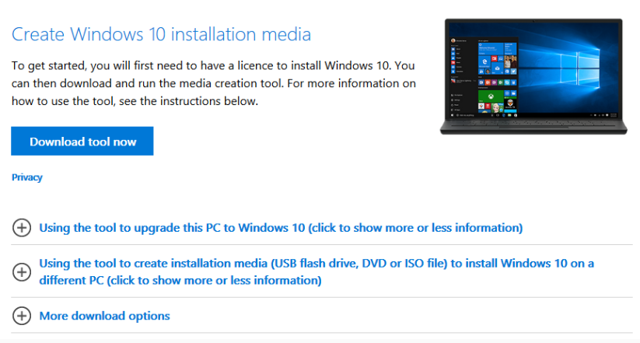Click the plus icon beside the create-installation-media section

(23, 271)
